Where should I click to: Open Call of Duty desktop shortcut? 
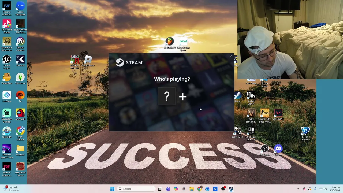tap(251, 98)
